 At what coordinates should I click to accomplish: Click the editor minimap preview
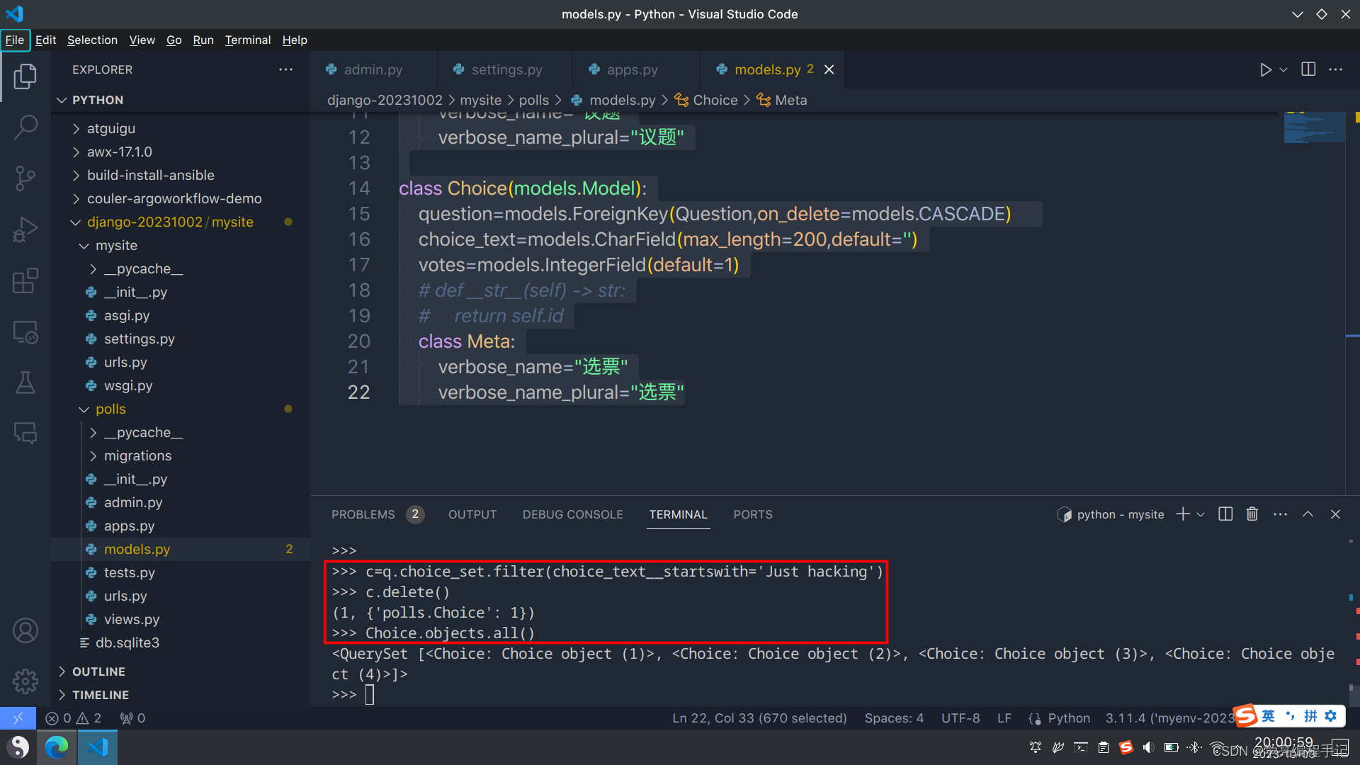(x=1313, y=127)
